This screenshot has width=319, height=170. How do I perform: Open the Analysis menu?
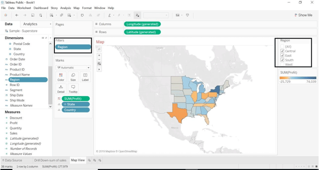click(66, 8)
